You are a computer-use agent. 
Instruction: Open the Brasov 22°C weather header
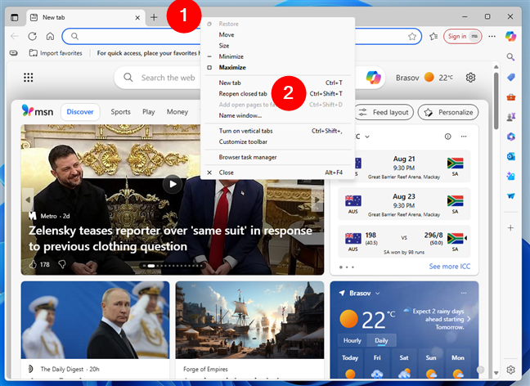[x=424, y=78]
